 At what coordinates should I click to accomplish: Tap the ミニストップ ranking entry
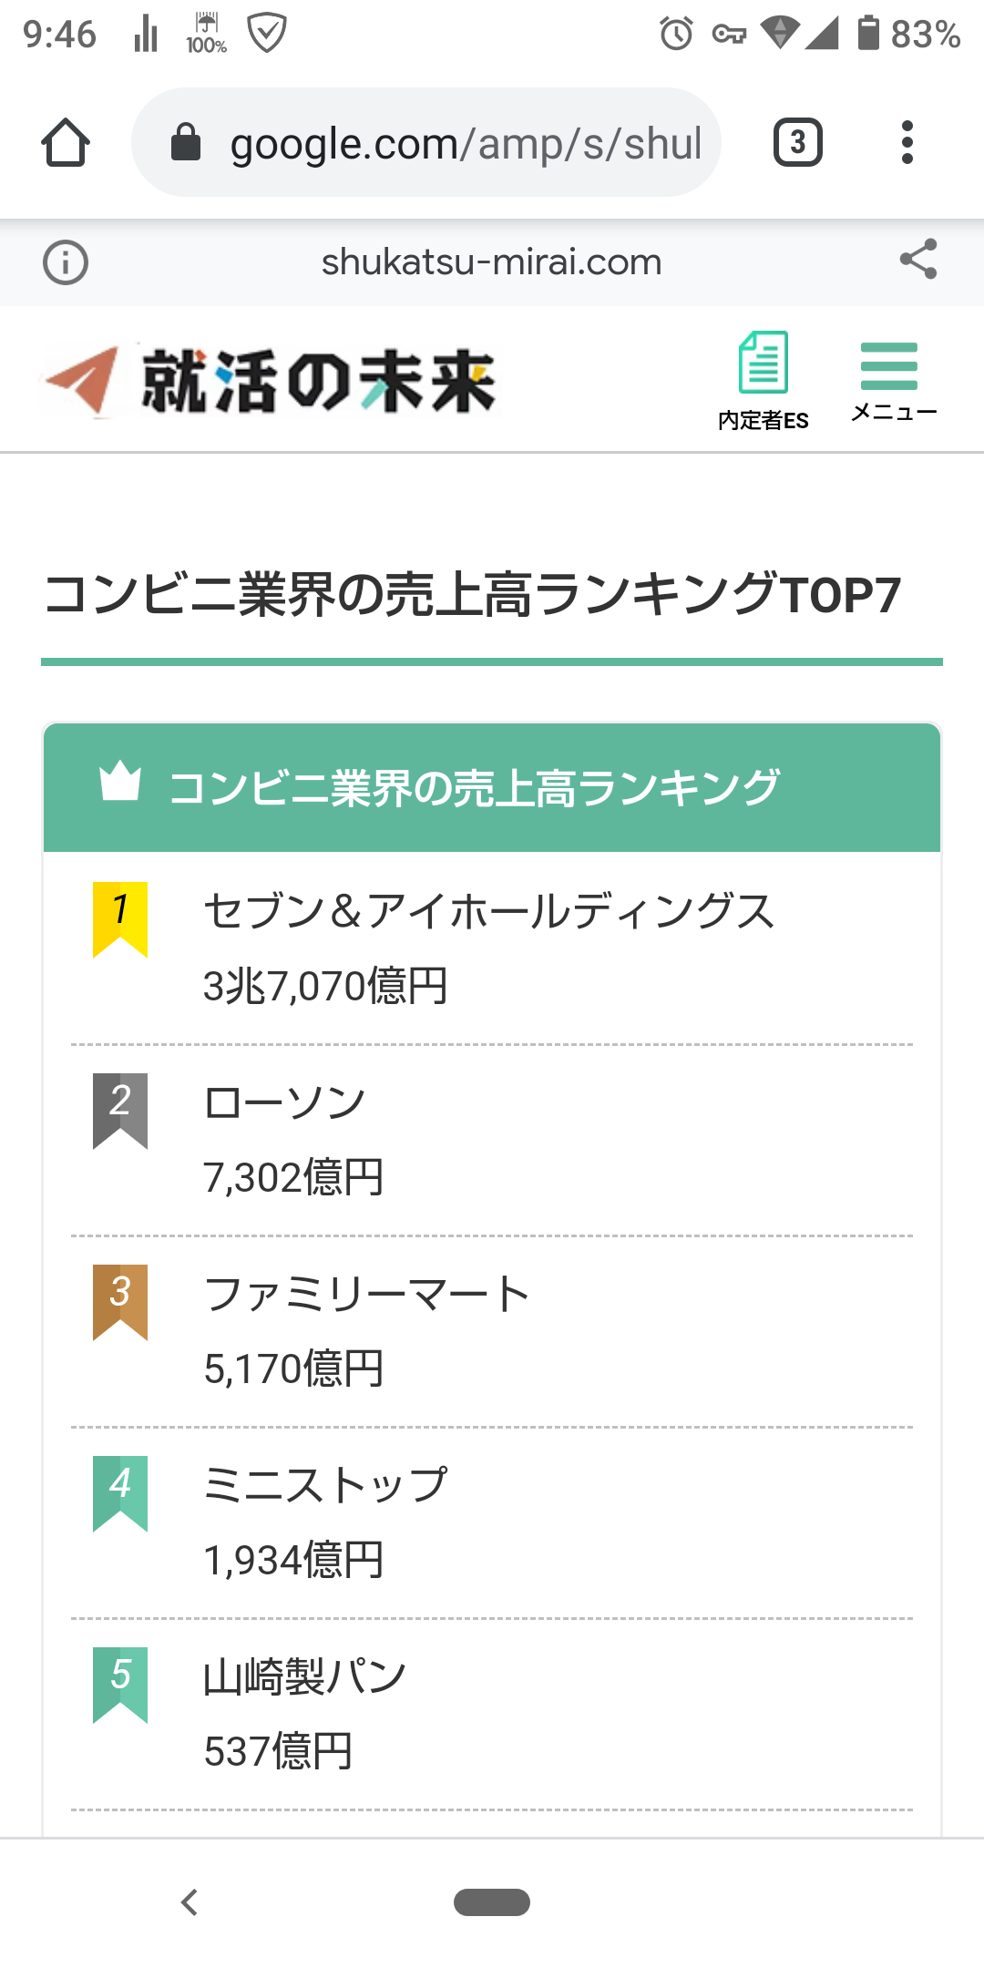[325, 1485]
